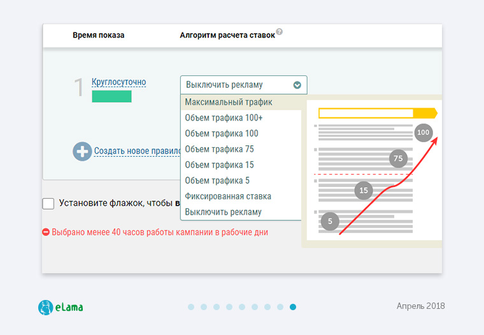
Task: Choose Объем трафика 100+ option
Action: click(x=224, y=118)
